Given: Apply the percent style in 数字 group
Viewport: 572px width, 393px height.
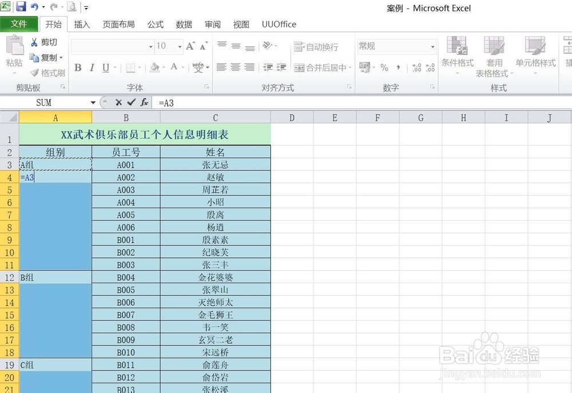Looking at the screenshot, I should tap(384, 67).
